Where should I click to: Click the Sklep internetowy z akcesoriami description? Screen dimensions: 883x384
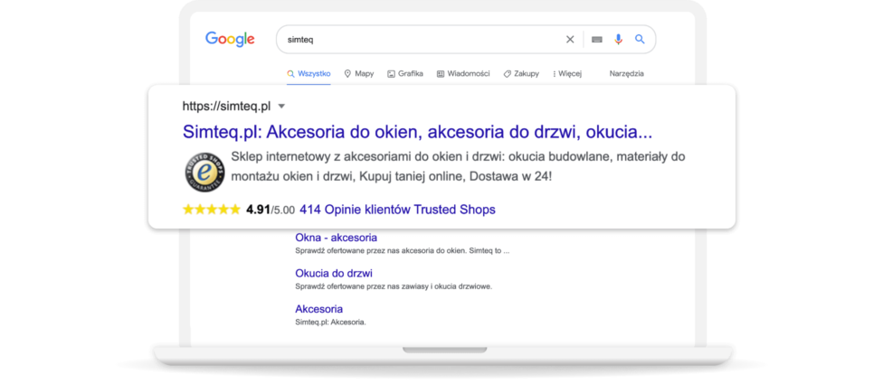pos(459,166)
